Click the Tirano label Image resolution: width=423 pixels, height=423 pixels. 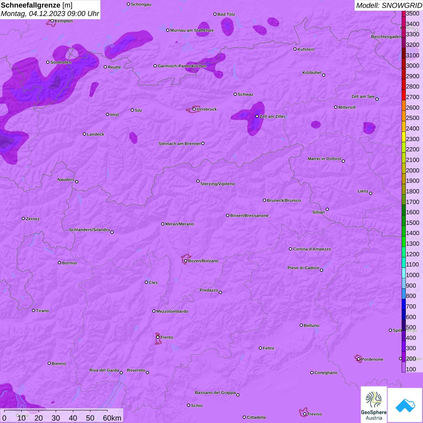point(42,311)
